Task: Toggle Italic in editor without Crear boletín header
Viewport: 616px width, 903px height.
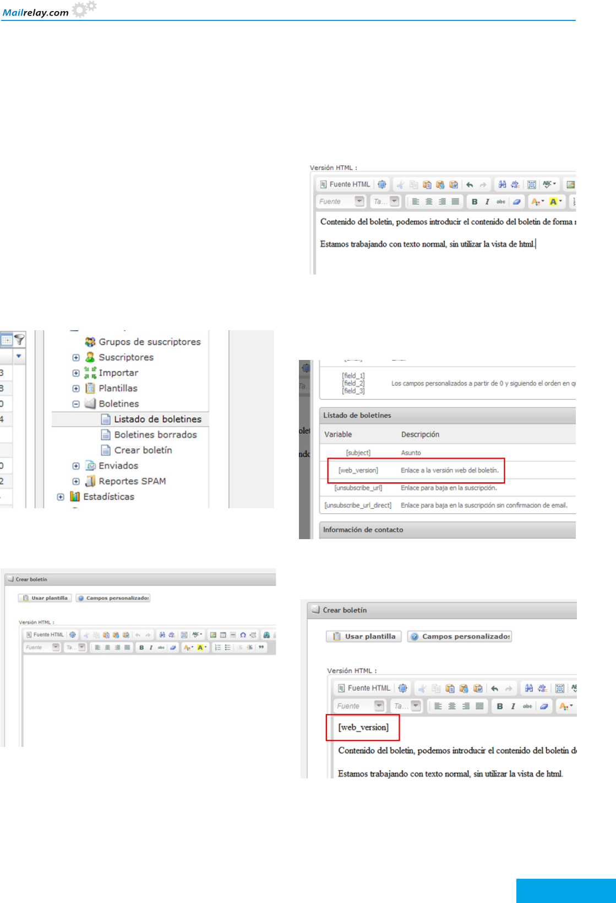Action: coord(487,202)
